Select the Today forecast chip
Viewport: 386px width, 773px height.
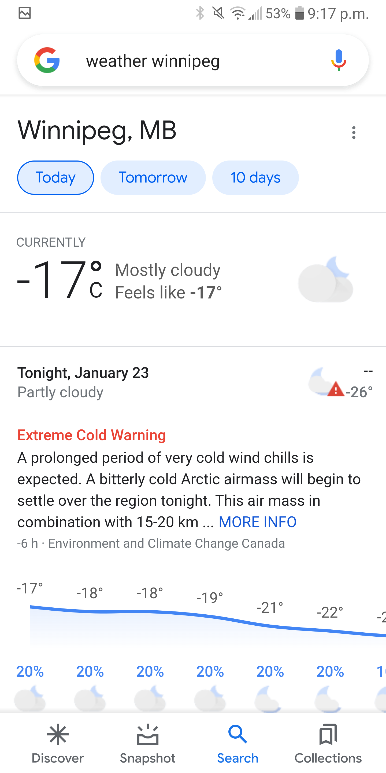tap(56, 178)
